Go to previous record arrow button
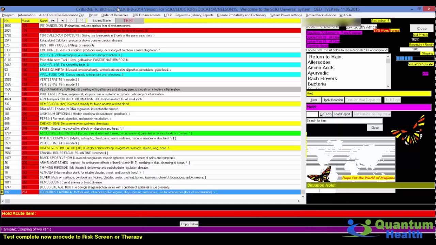436x245 pixels. 62,21
